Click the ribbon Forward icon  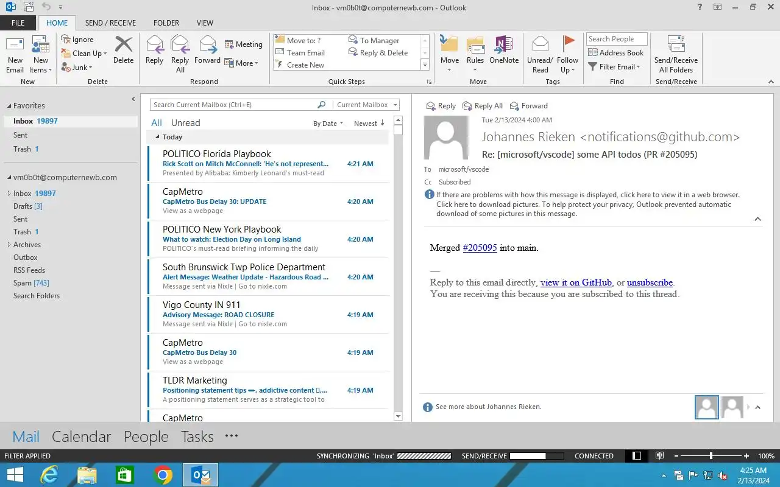[207, 50]
